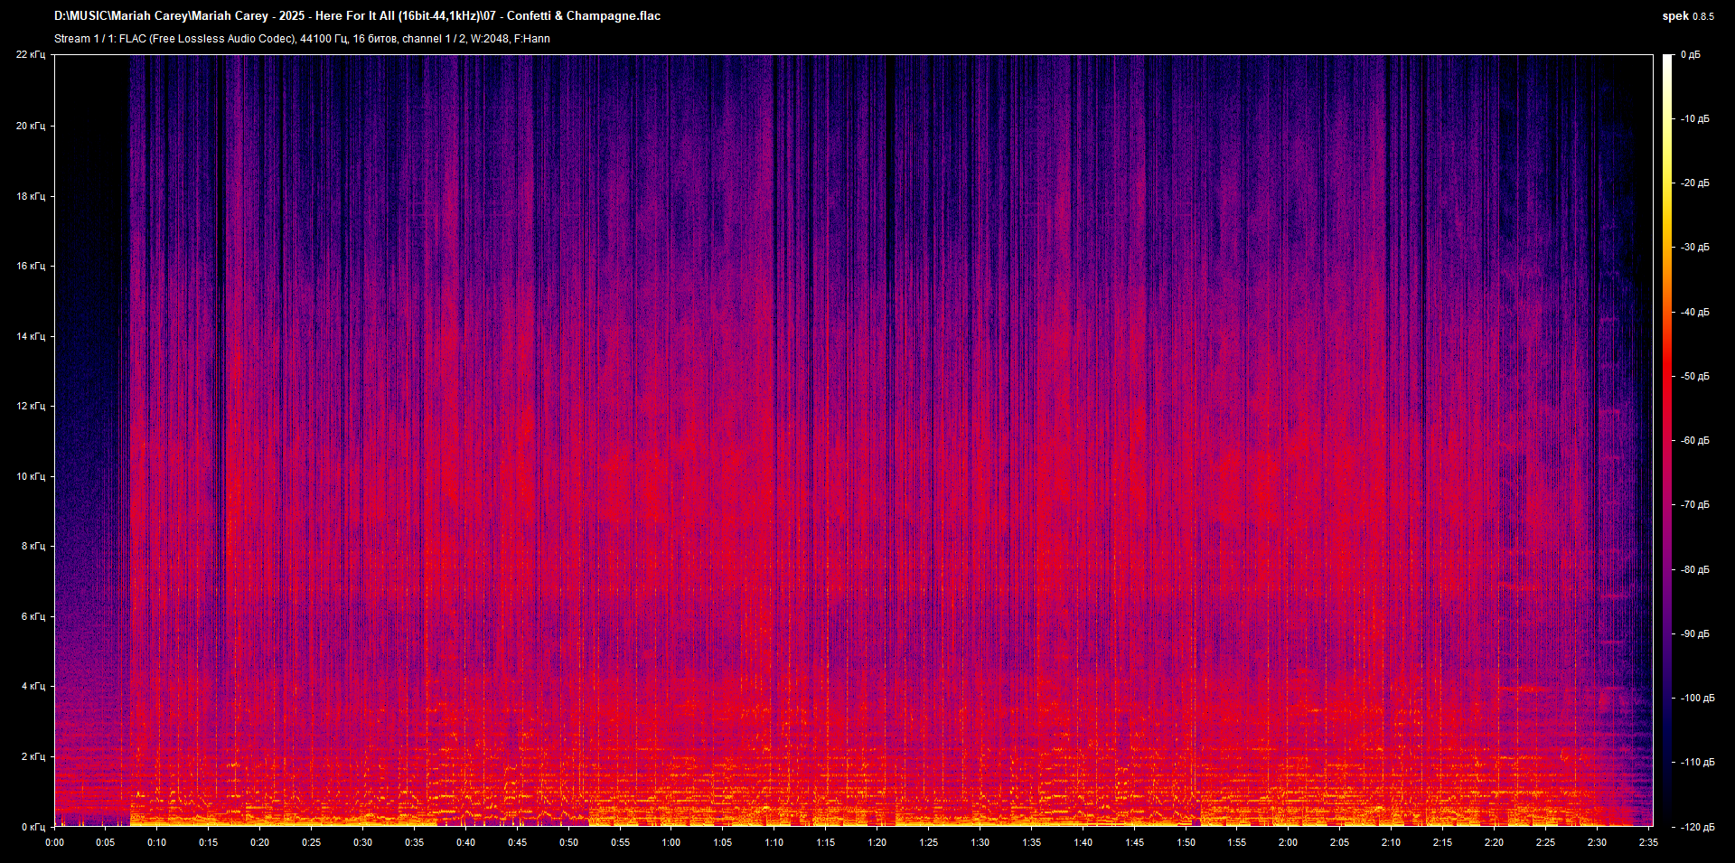Click the '1:00' time axis label
Image resolution: width=1735 pixels, height=863 pixels.
[x=671, y=842]
